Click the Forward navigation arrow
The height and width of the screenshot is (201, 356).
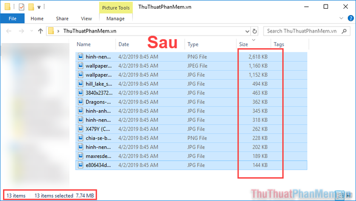21,31
